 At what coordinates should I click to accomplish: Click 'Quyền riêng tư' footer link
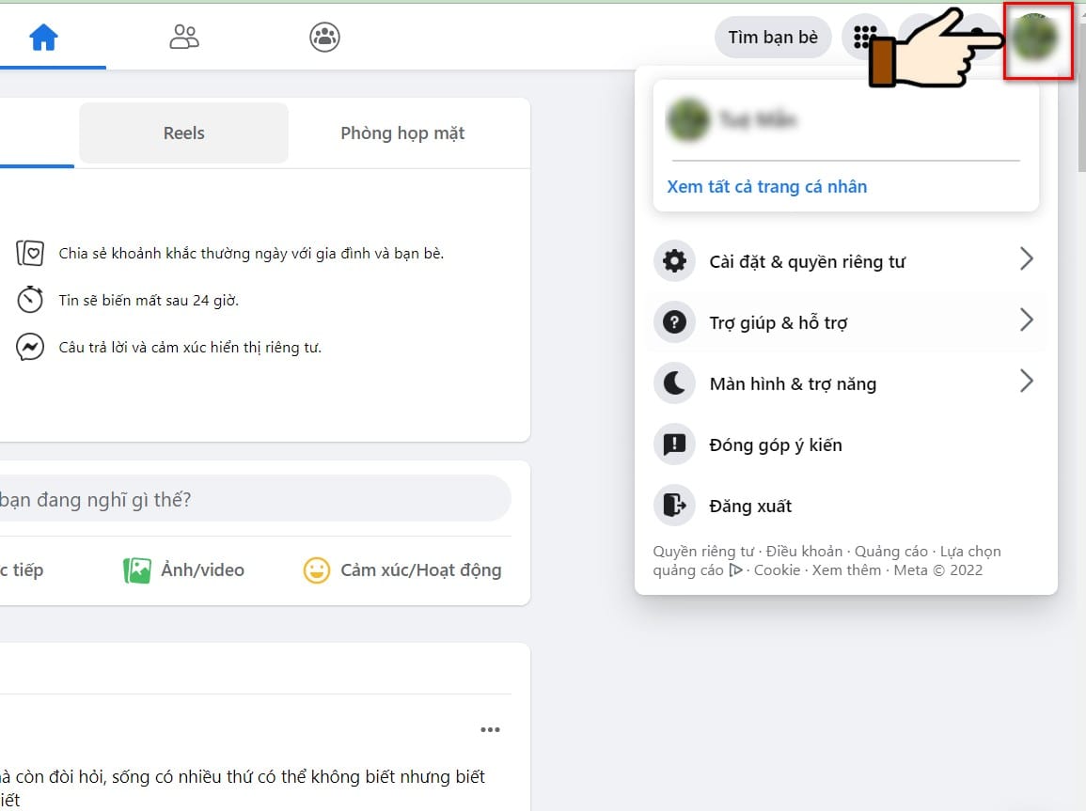703,552
